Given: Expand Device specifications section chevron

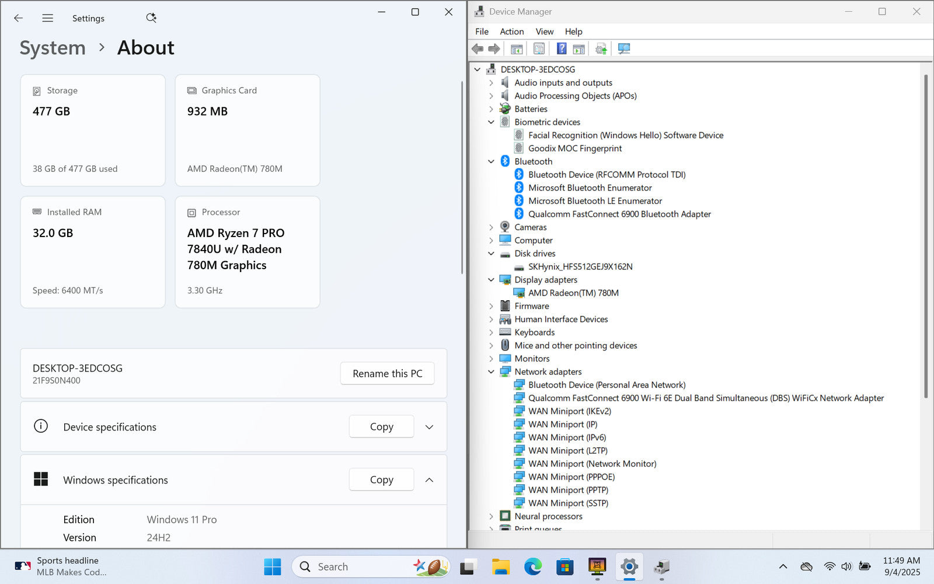Looking at the screenshot, I should [x=429, y=427].
